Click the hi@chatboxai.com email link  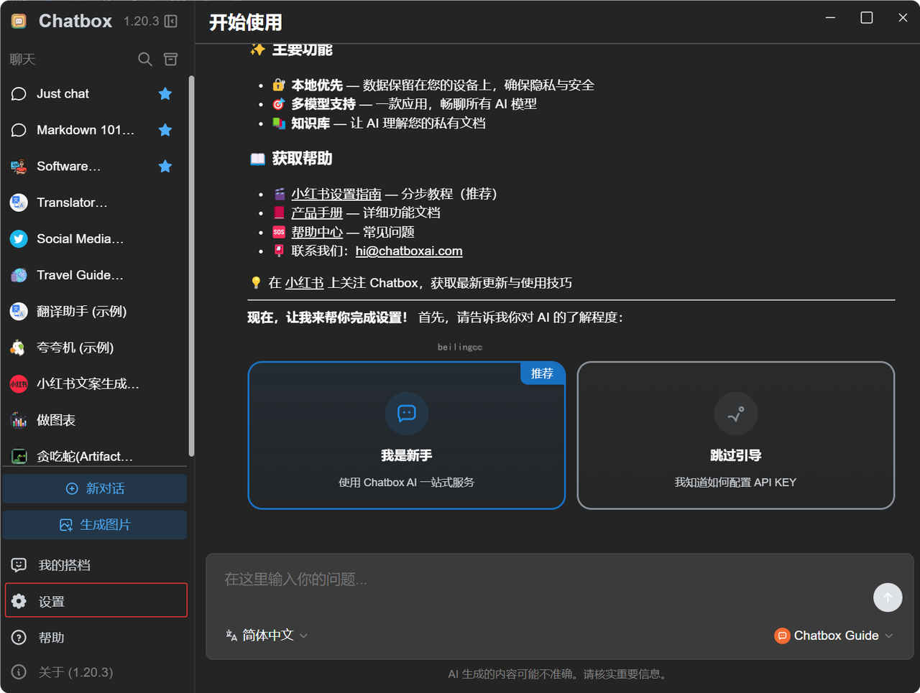[x=409, y=251]
